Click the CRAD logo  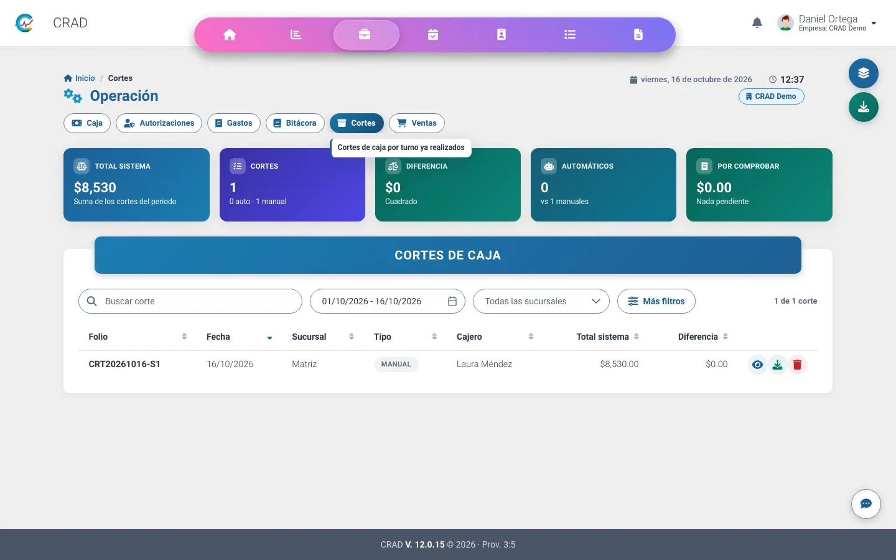(x=24, y=23)
